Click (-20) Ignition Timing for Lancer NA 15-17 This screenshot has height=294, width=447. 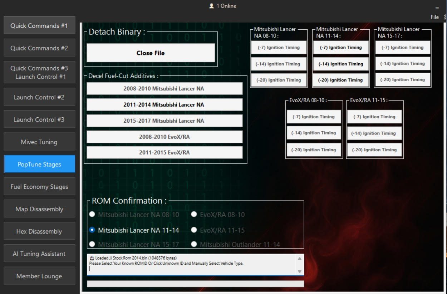[402, 80]
